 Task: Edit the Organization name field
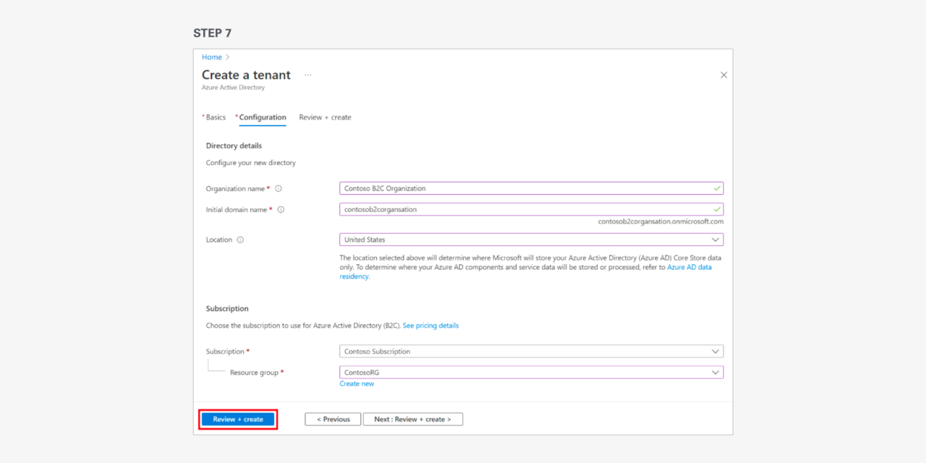click(x=532, y=188)
